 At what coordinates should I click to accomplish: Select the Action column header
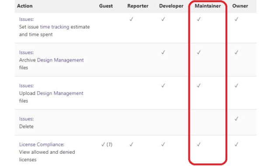point(25,6)
